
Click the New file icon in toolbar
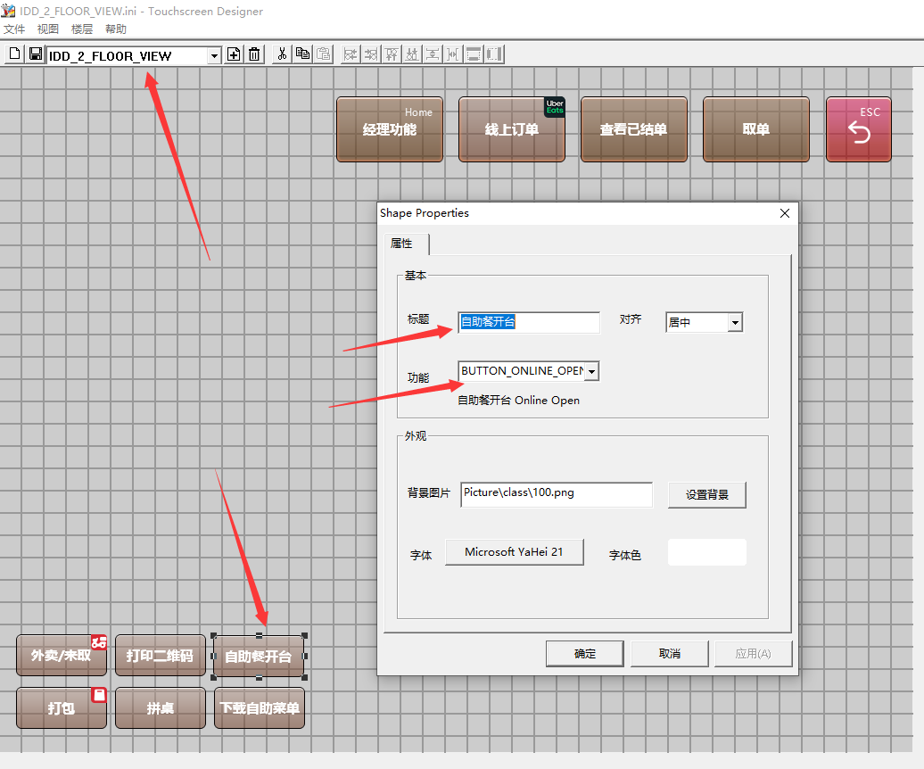(x=15, y=54)
